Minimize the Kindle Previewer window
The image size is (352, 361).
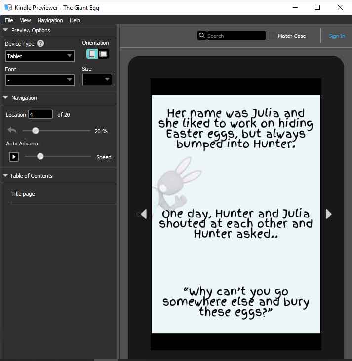click(x=295, y=7)
